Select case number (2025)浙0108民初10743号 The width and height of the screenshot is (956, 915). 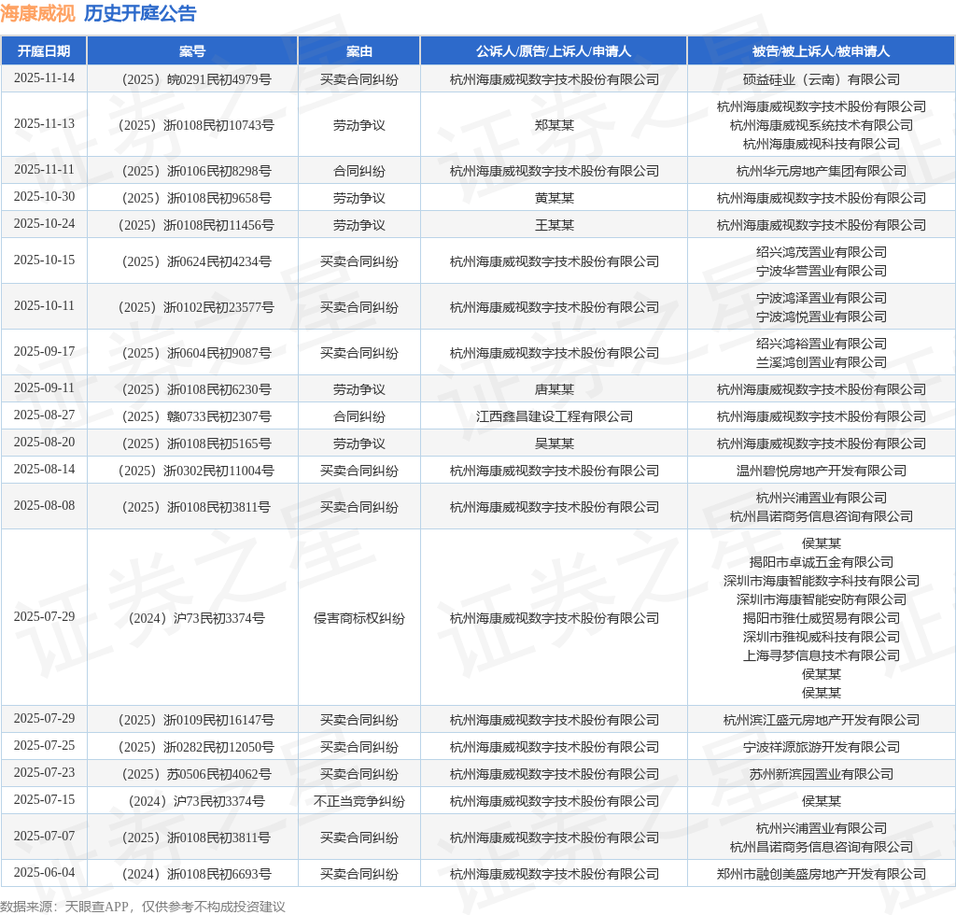(196, 125)
